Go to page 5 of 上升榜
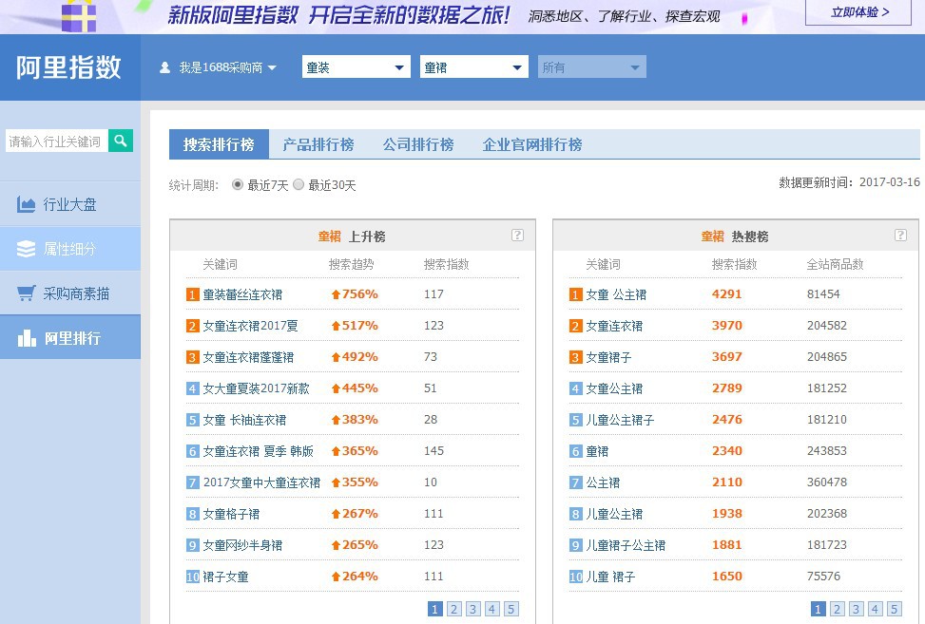925x624 pixels. 511,609
